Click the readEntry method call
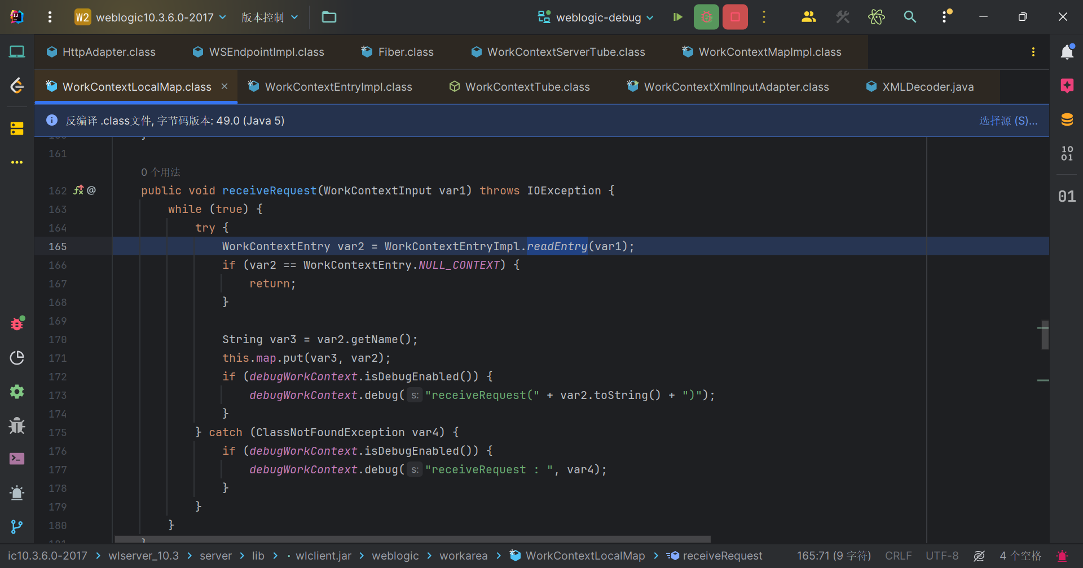Image resolution: width=1083 pixels, height=568 pixels. pos(557,246)
